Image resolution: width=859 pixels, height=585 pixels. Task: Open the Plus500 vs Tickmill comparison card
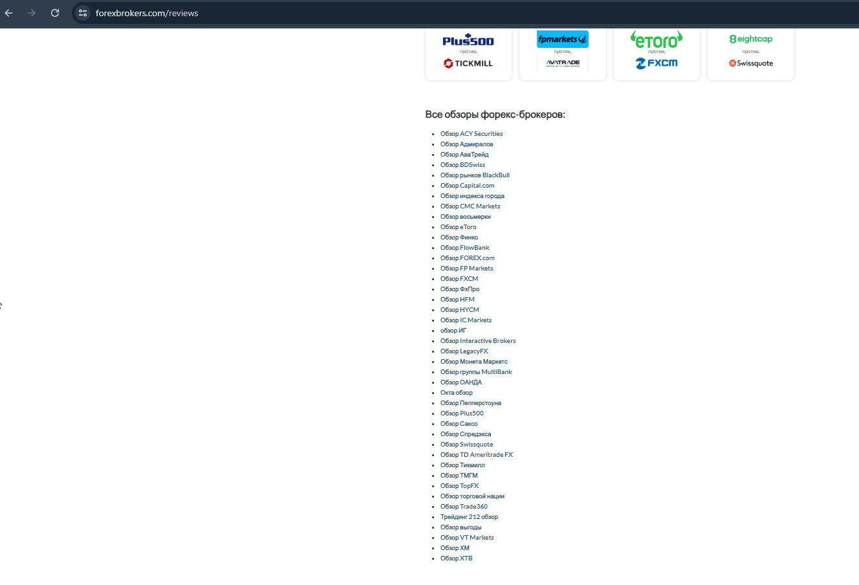468,54
